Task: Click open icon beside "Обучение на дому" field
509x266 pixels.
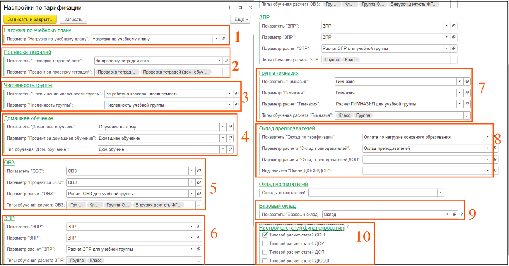Action: (230, 127)
